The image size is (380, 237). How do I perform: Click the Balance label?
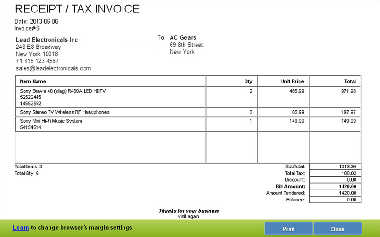(295, 200)
